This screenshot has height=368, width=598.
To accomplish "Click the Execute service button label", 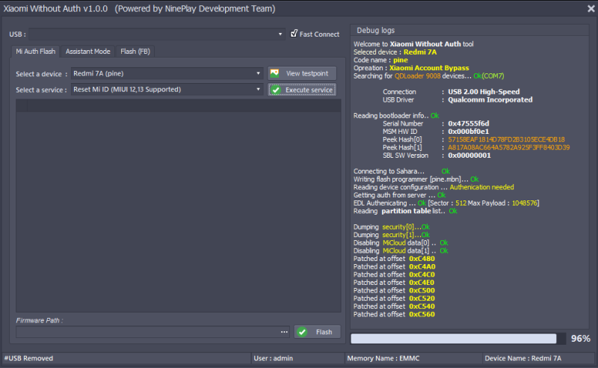I will [309, 90].
